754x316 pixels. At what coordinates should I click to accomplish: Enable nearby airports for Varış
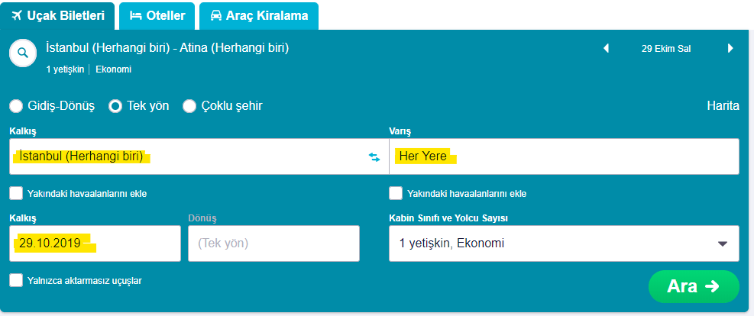pos(396,193)
